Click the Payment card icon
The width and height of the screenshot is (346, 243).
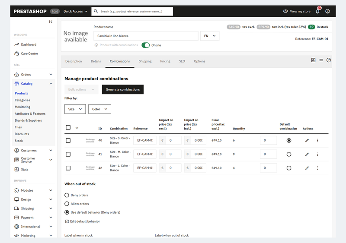pos(16,218)
